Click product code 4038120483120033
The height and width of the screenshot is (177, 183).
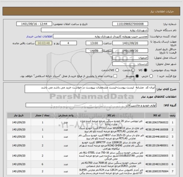(157, 164)
